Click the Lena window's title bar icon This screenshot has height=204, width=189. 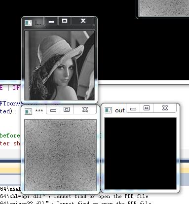pos(28,23)
